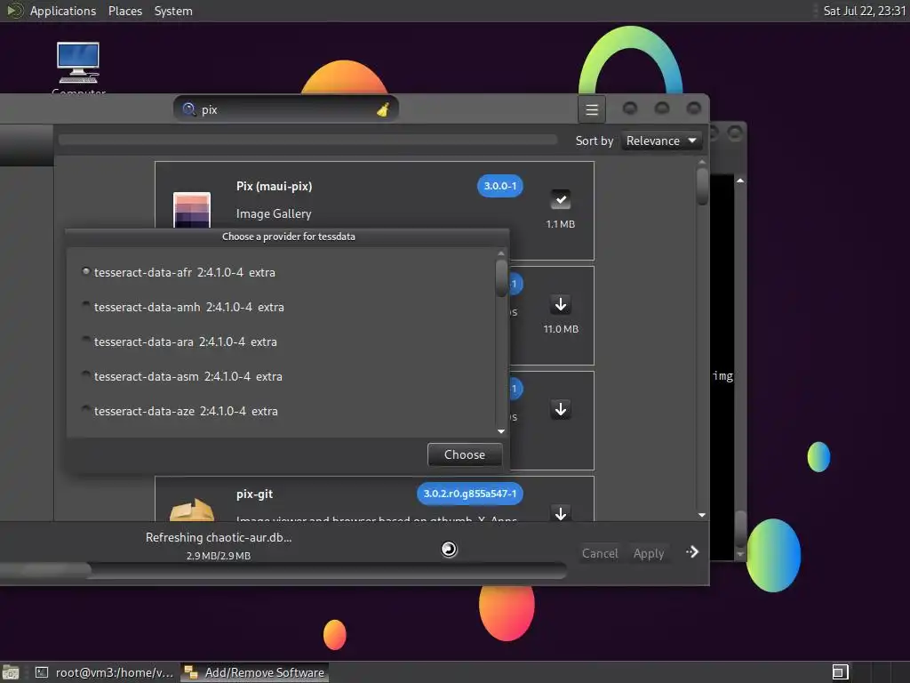Clear the search with the broom icon
Viewport: 910px width, 683px height.
pyautogui.click(x=383, y=109)
